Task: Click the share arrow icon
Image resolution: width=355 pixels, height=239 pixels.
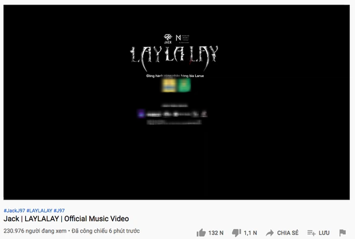Action: 270,233
